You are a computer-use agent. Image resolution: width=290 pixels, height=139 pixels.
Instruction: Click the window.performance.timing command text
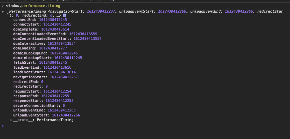(29, 6)
